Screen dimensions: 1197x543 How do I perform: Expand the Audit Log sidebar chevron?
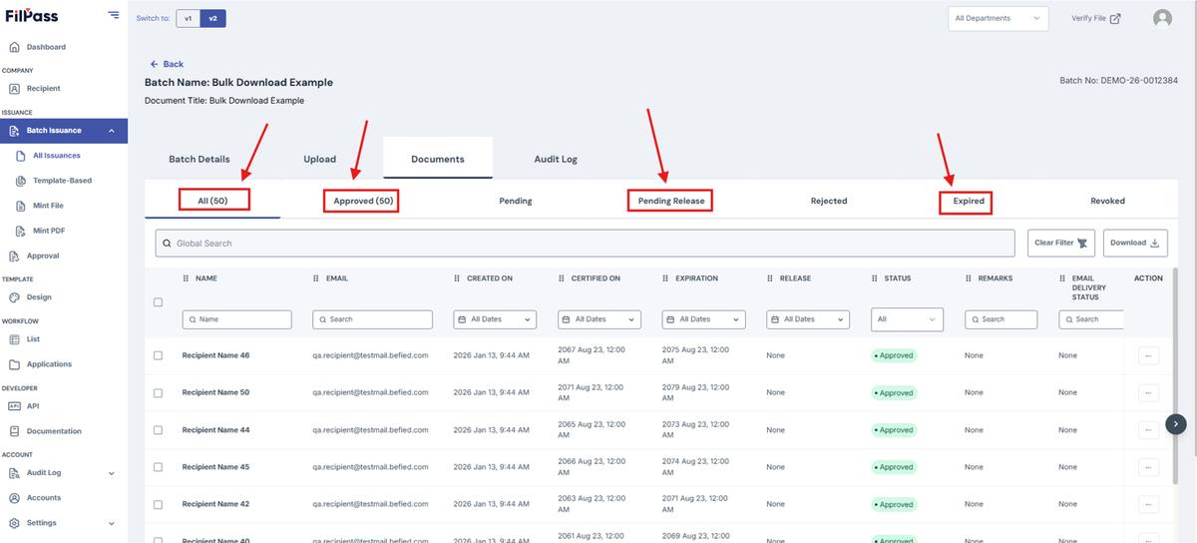point(112,473)
